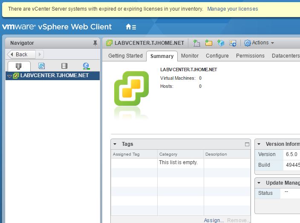Go Back in the Navigator
Image resolution: width=300 pixels, height=223 pixels.
(21, 54)
